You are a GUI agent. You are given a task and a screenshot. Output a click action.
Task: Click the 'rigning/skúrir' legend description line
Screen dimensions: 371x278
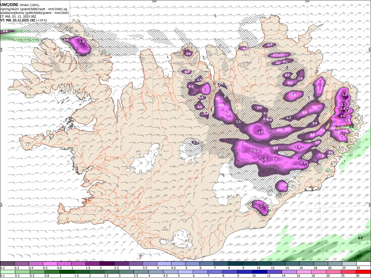tap(34, 9)
